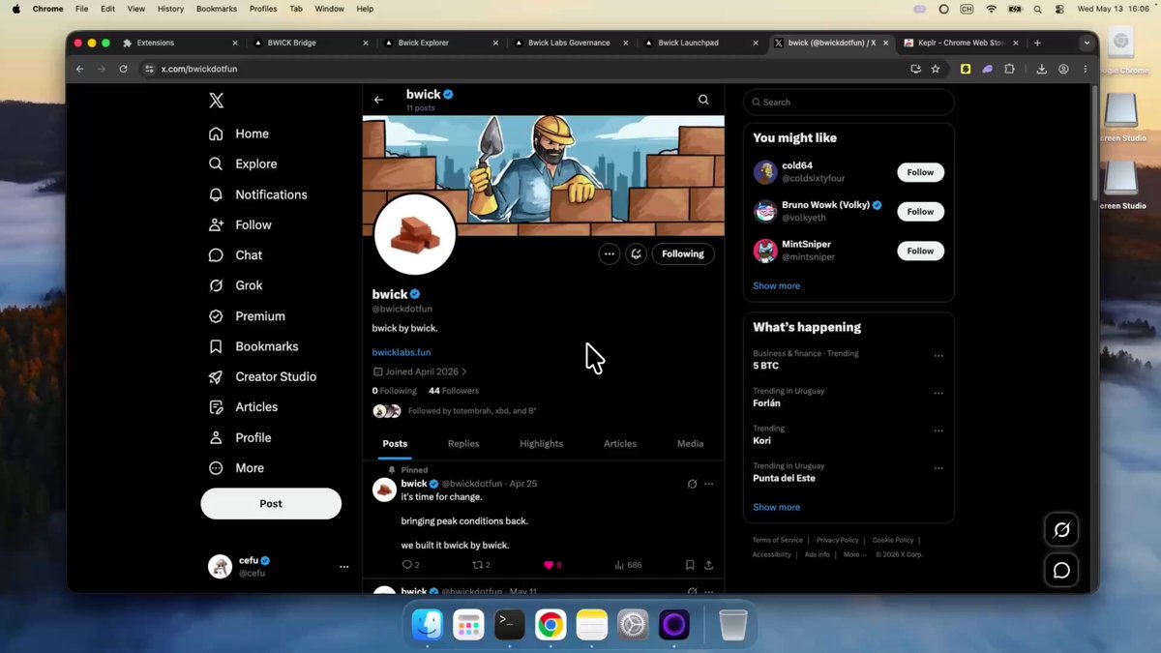The image size is (1161, 653).
Task: Reload the page in Chrome
Action: (x=123, y=69)
